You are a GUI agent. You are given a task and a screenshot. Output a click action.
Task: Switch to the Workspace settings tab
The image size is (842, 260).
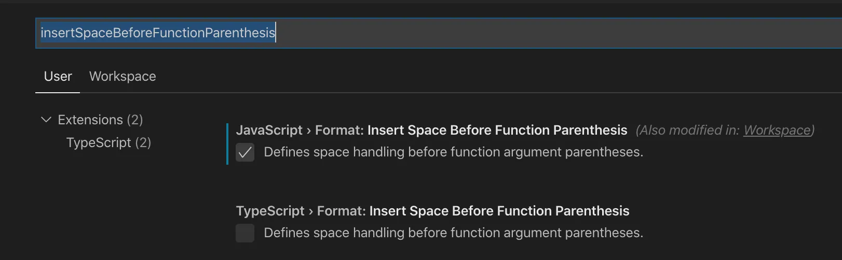point(123,76)
